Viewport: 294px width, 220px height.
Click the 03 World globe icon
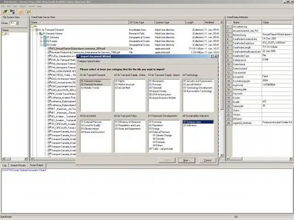pos(45,45)
